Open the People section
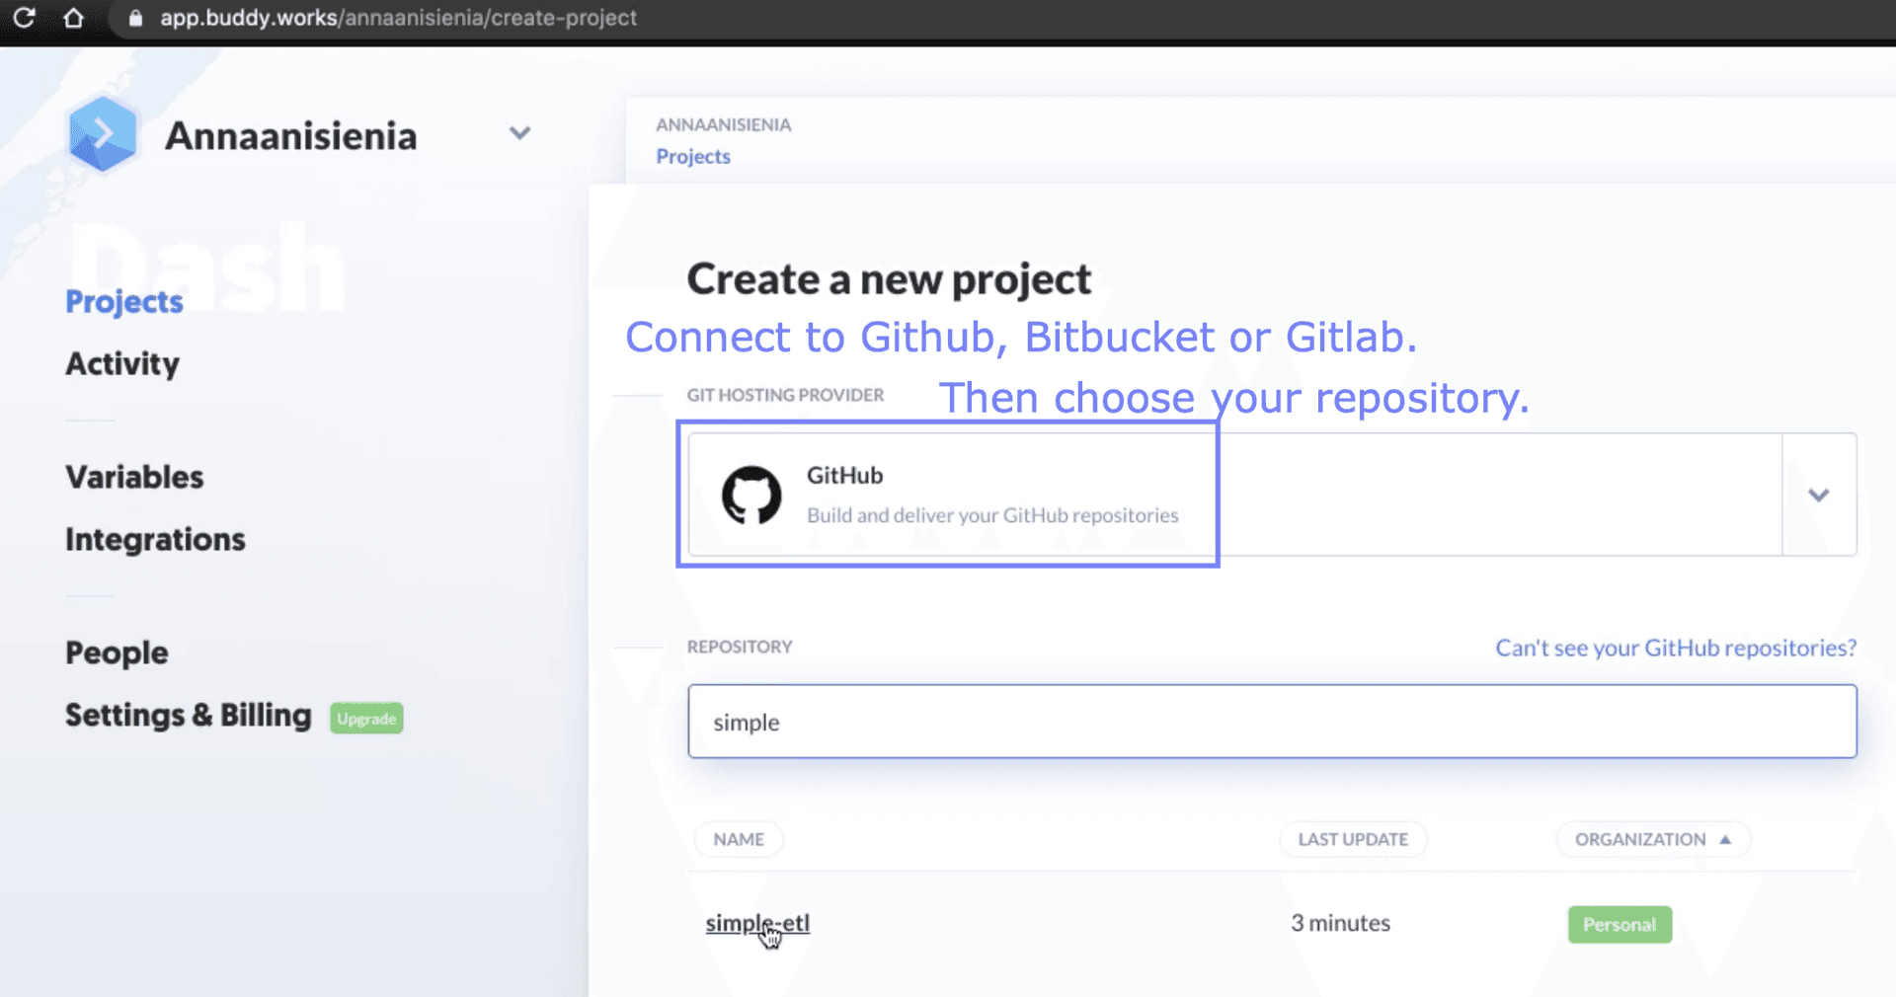 pyautogui.click(x=116, y=652)
